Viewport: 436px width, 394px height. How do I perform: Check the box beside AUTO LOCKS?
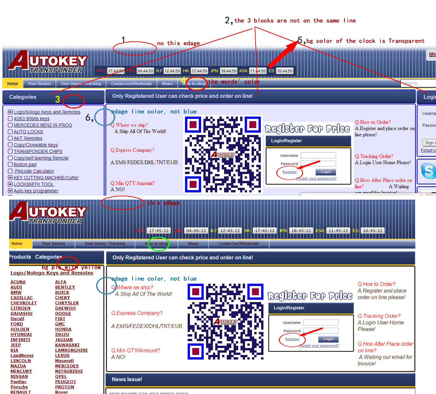pyautogui.click(x=10, y=132)
